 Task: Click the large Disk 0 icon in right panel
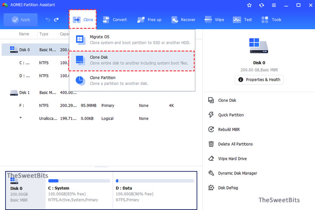(259, 46)
